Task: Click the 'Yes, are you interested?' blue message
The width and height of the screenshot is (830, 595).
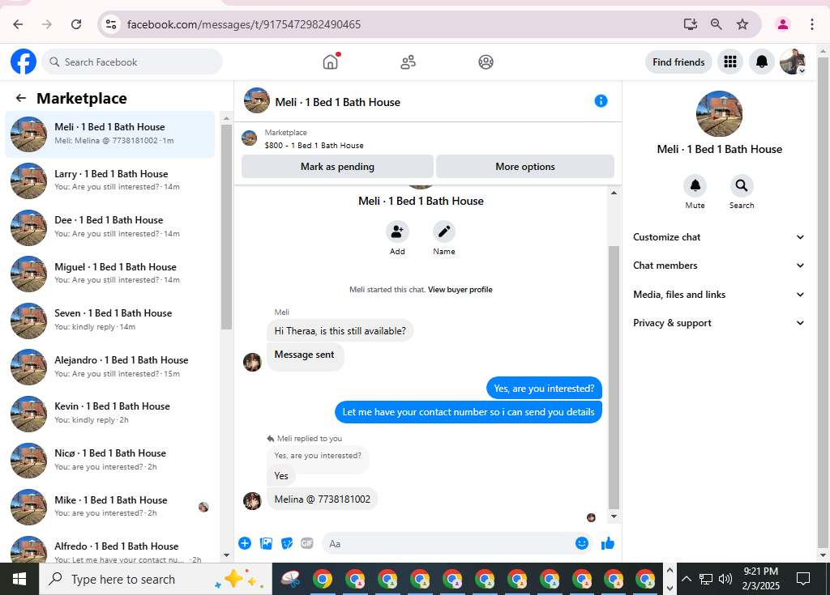Action: pyautogui.click(x=544, y=389)
